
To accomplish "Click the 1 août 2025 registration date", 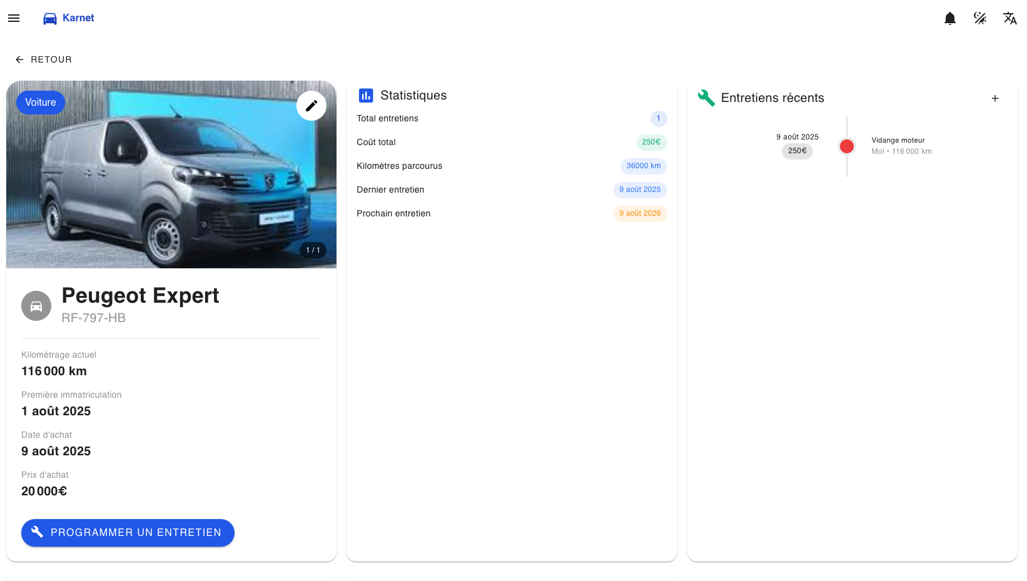I will (56, 411).
